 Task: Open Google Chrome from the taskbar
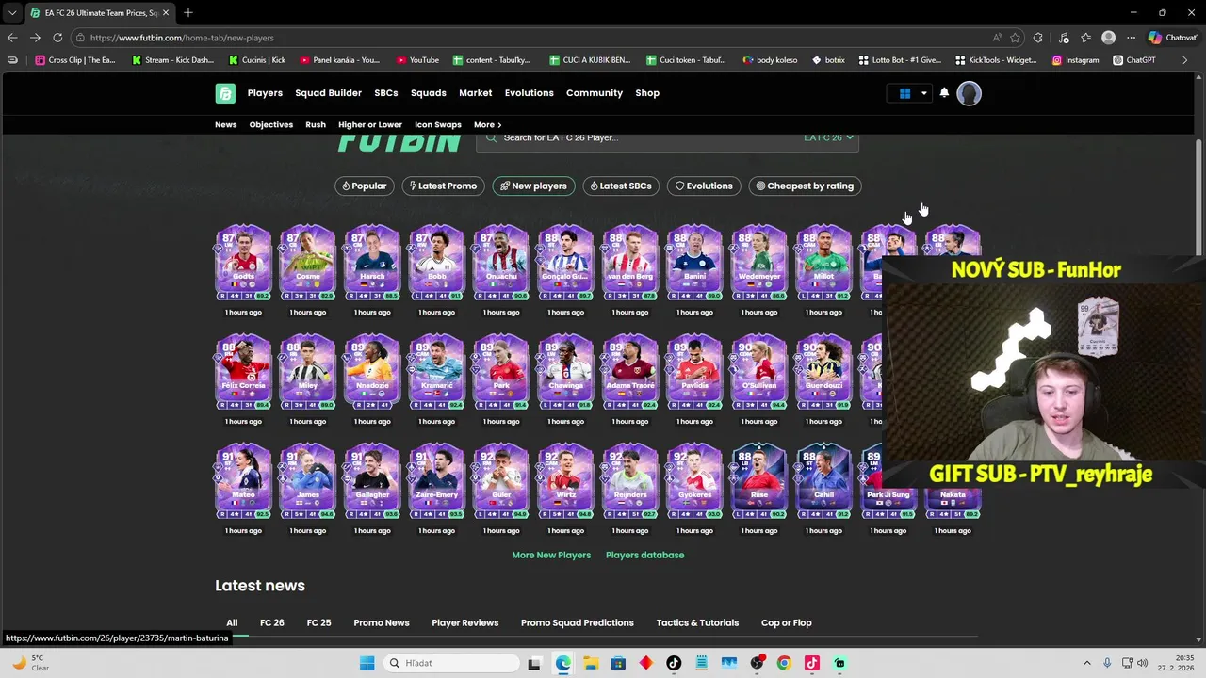point(784,663)
